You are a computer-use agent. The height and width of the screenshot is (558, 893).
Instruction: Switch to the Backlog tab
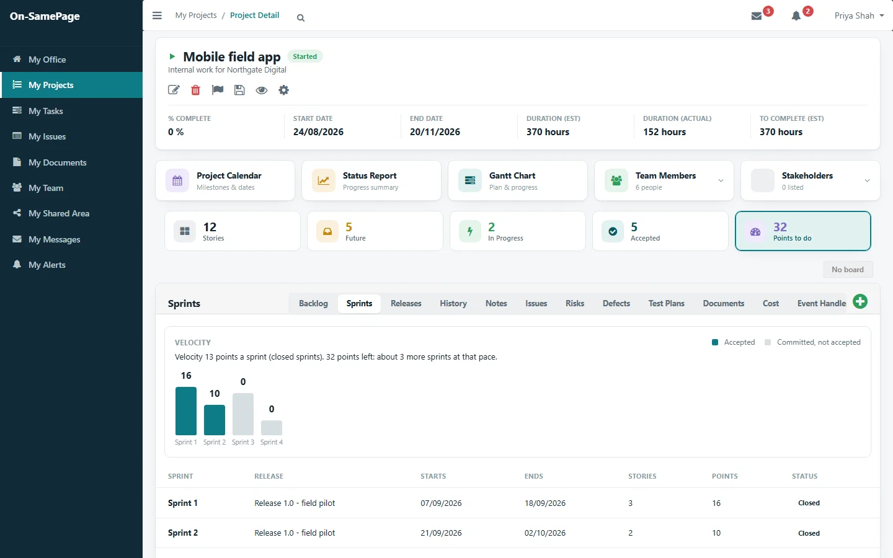pos(313,303)
